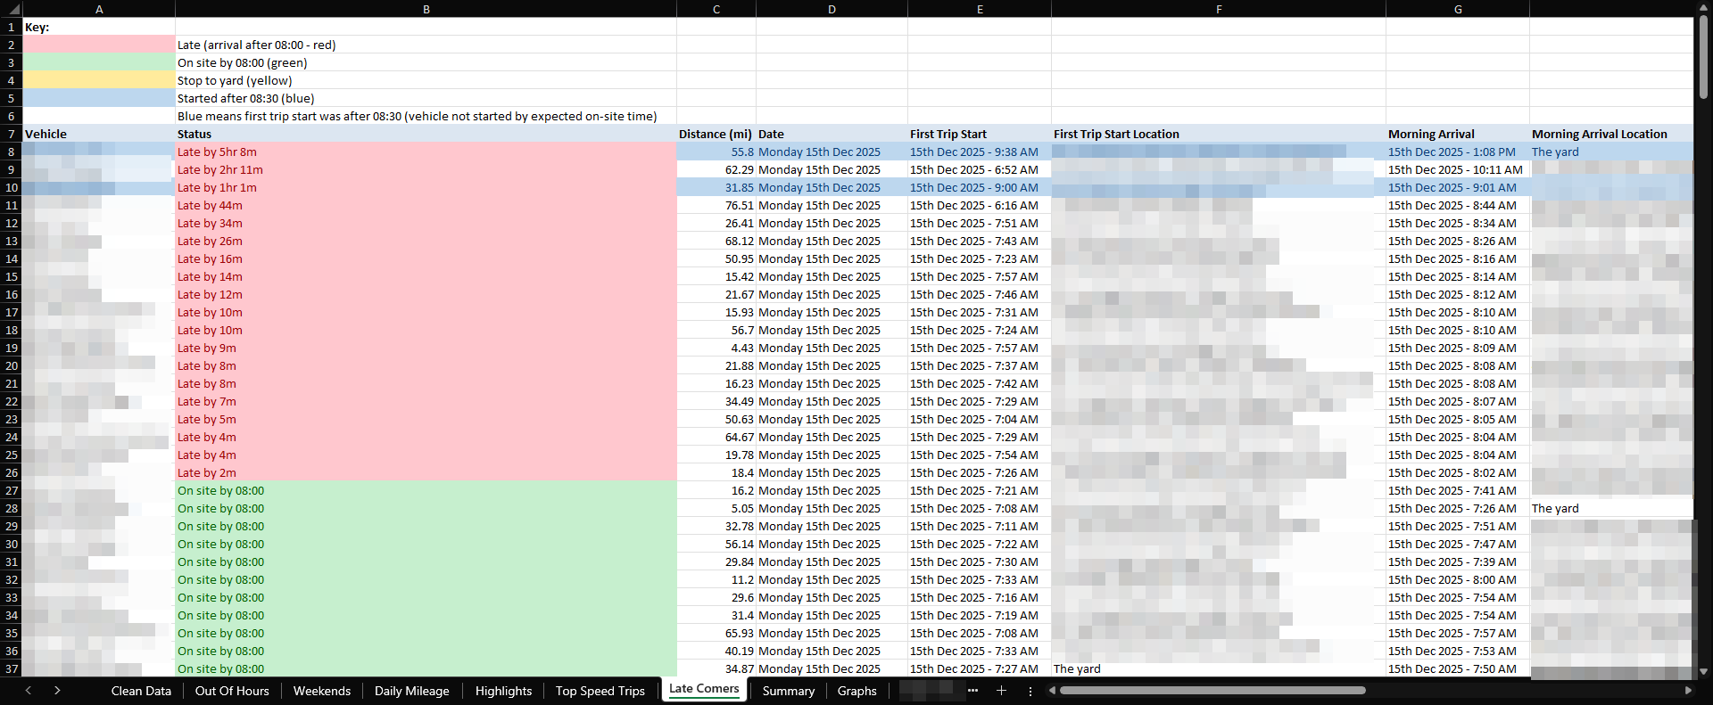The height and width of the screenshot is (705, 1713).
Task: Select column D header
Action: tap(832, 9)
